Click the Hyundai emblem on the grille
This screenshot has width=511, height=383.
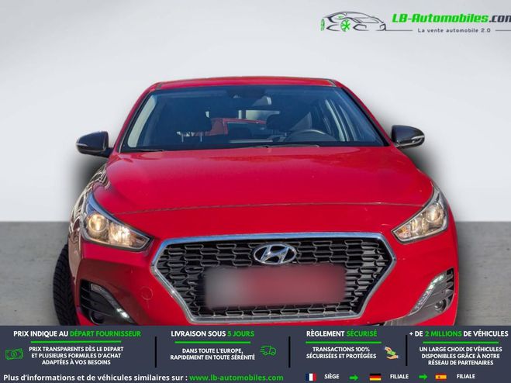click(x=274, y=254)
